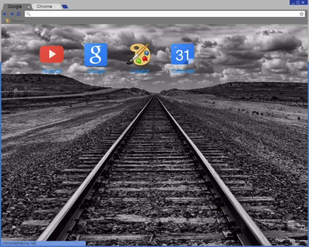Click the Creator label text
Viewport: 309px width, 247px height.
pos(140,71)
